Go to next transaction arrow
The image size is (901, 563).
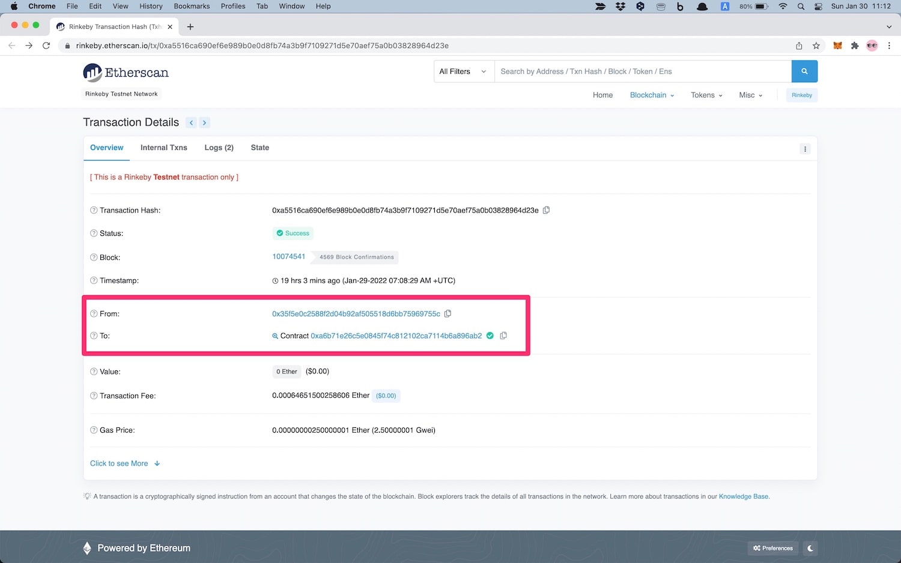204,122
